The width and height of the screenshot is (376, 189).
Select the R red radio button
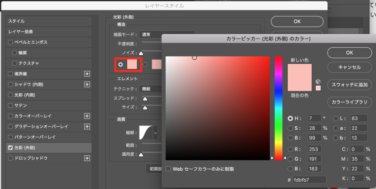tap(290, 149)
